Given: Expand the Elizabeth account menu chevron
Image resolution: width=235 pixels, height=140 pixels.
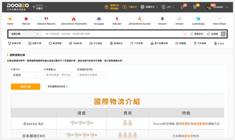Looking at the screenshot, I should click(227, 7).
